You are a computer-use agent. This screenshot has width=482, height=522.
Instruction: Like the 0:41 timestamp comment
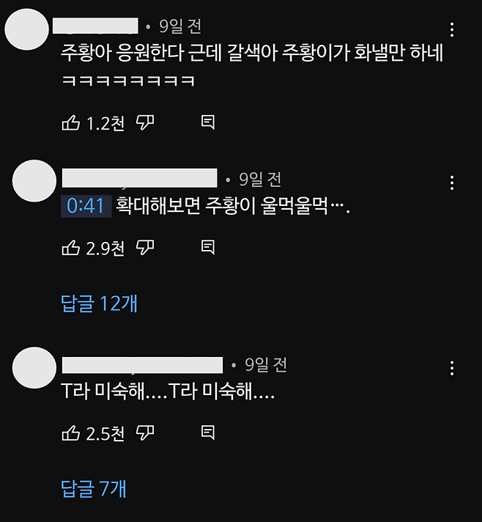coord(71,248)
